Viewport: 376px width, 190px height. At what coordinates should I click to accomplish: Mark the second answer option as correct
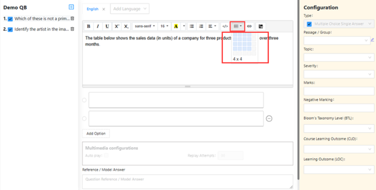pyautogui.click(x=84, y=118)
